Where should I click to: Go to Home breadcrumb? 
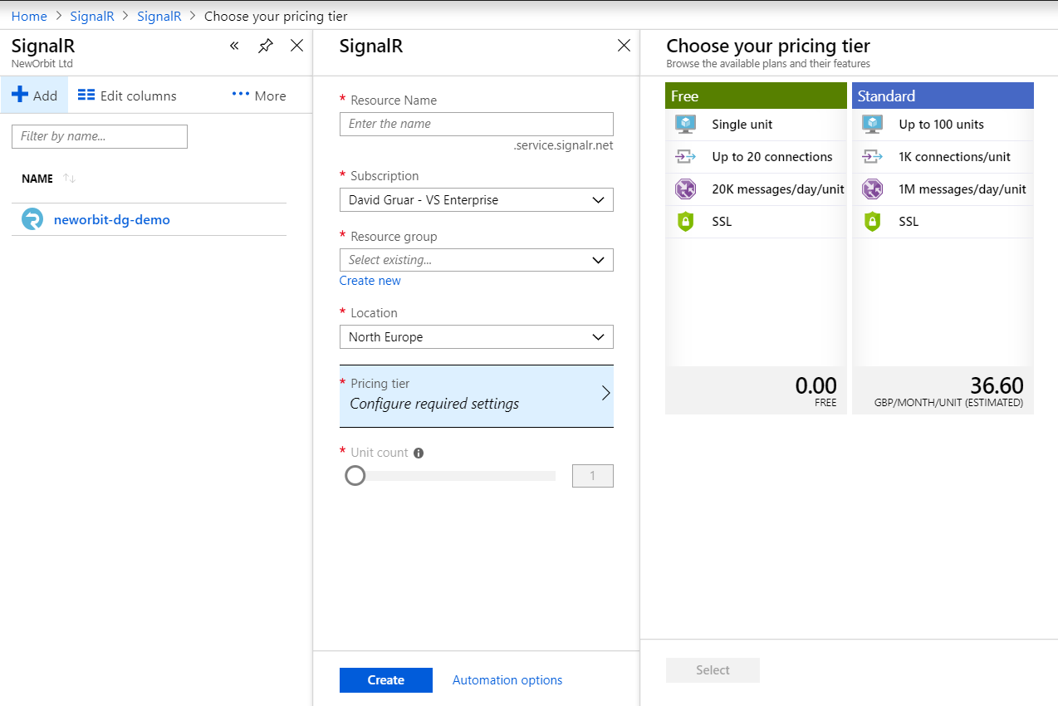tap(29, 16)
